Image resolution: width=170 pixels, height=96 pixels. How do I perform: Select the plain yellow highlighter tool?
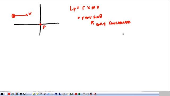(37, 94)
